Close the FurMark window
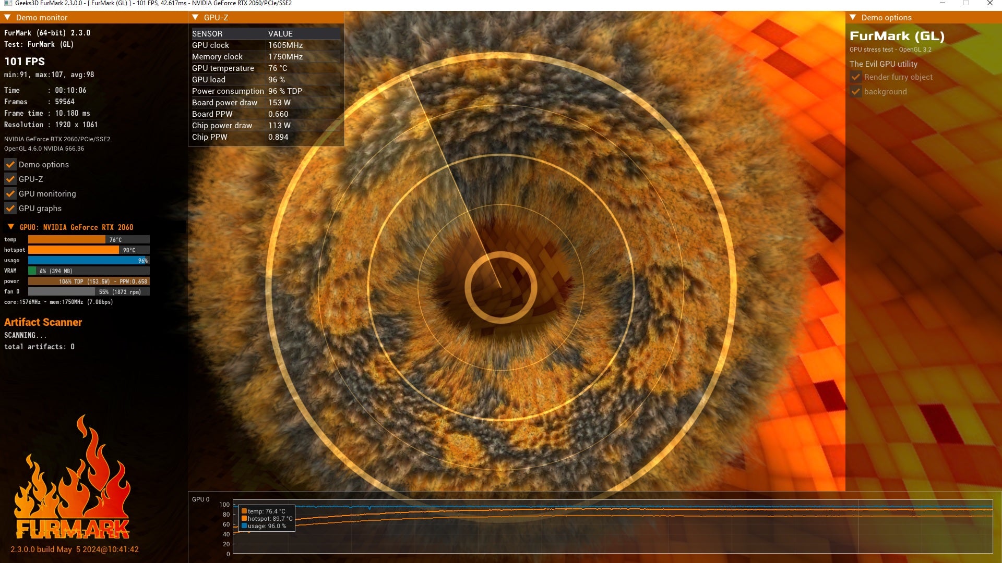The image size is (1002, 563). 989,3
